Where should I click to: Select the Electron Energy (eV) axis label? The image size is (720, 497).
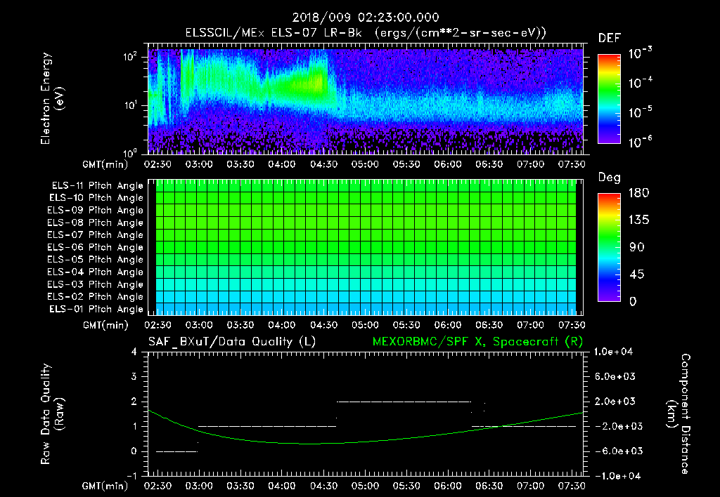[52, 98]
